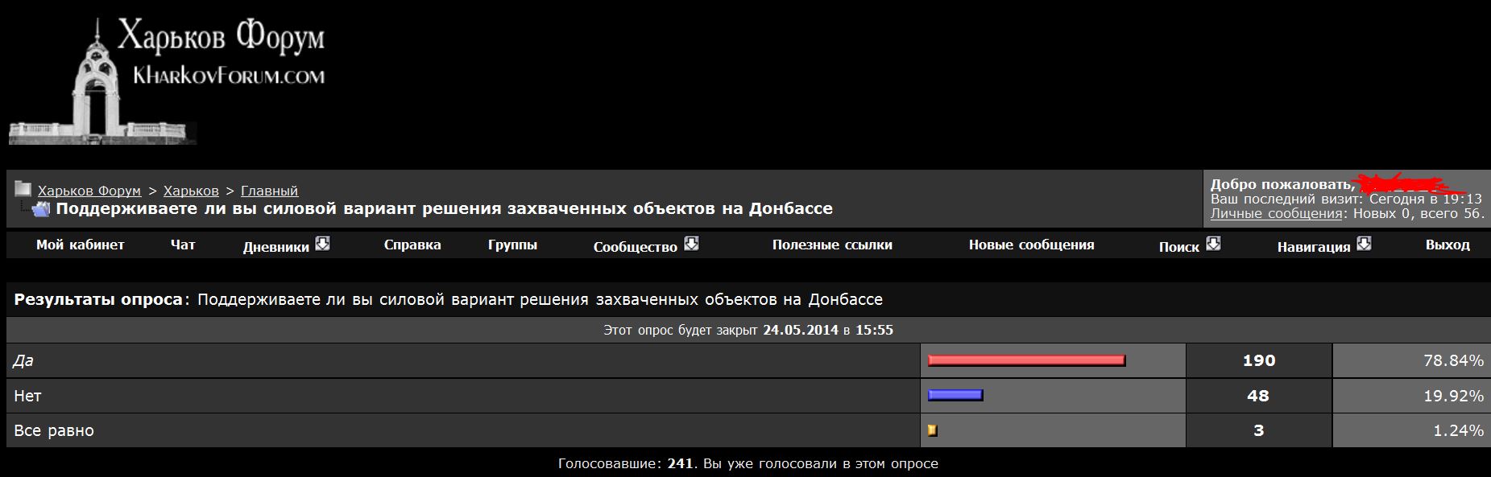The width and height of the screenshot is (1491, 477).
Task: Click the red Да result bar
Action: click(x=1026, y=360)
